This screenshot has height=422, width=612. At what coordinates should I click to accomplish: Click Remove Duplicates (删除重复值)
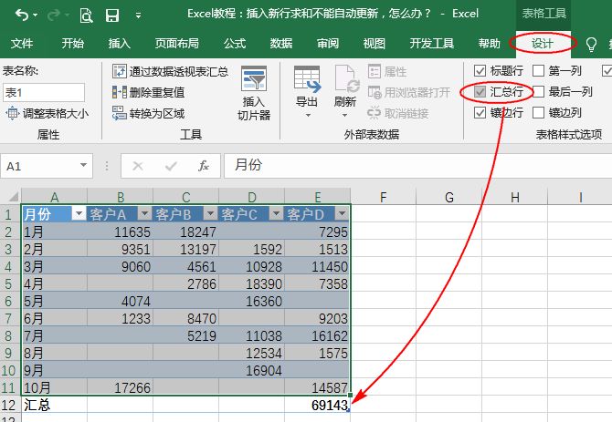click(x=148, y=92)
